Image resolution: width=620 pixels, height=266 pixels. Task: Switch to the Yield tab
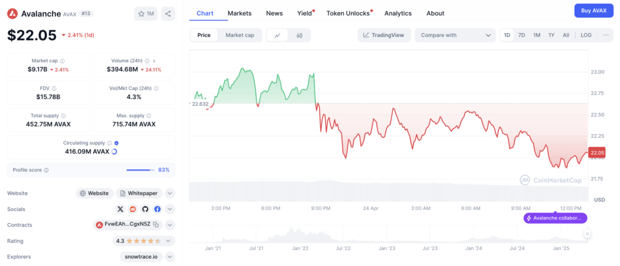point(305,13)
